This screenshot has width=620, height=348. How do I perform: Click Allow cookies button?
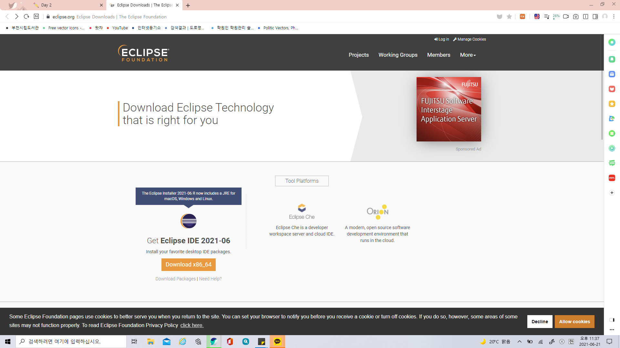[574, 322]
